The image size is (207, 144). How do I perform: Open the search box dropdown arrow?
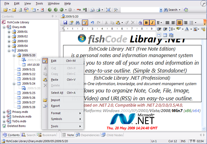point(161,10)
